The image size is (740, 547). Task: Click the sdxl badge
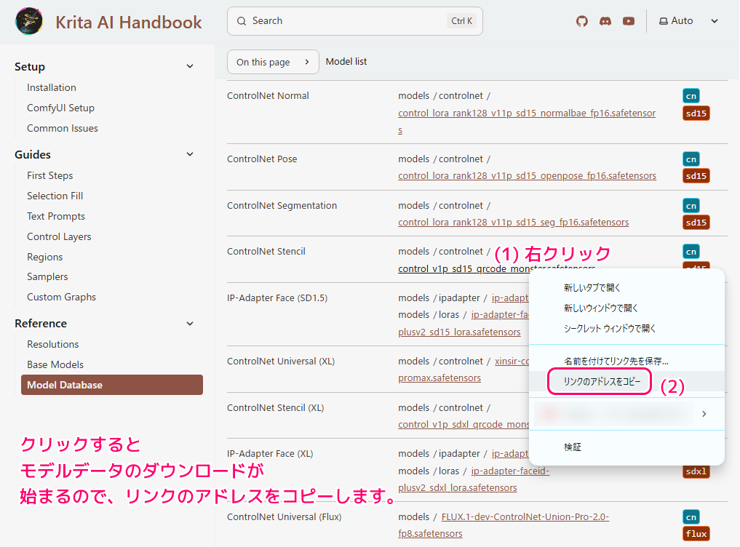[x=696, y=471]
